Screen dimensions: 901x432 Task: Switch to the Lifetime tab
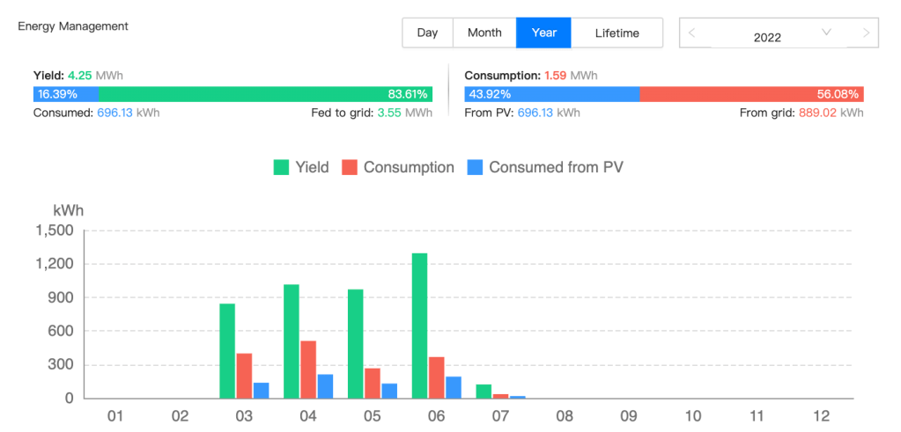pyautogui.click(x=617, y=33)
